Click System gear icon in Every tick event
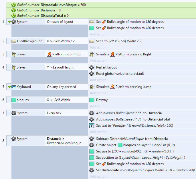Viewport: 196px width, 179px height. [14, 113]
